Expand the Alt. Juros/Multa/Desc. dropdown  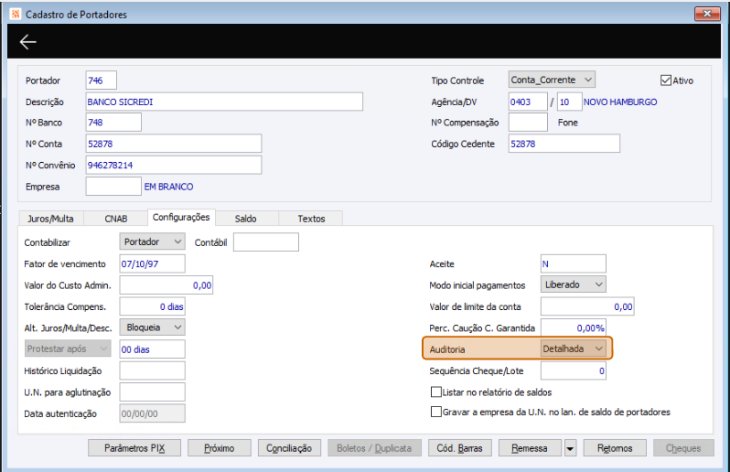[153, 327]
